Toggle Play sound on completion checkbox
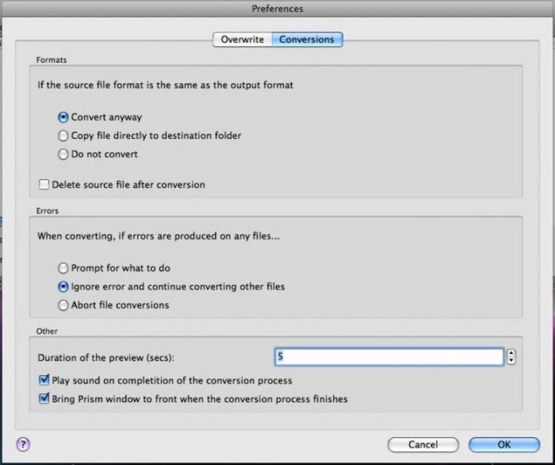Viewport: 555px width, 465px height. pyautogui.click(x=44, y=380)
